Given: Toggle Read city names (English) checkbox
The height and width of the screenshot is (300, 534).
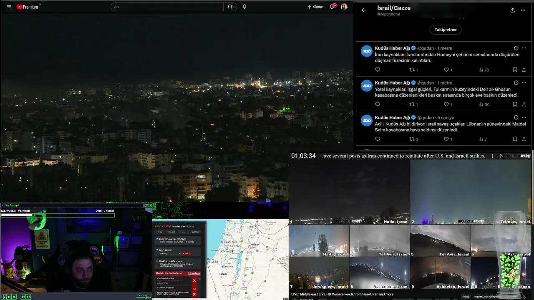Looking at the screenshot, I should [157, 239].
